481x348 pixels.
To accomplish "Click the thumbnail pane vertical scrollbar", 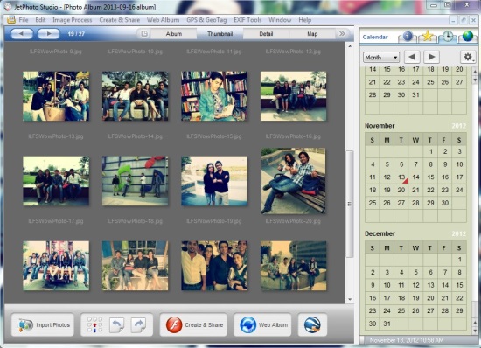I will coord(350,204).
